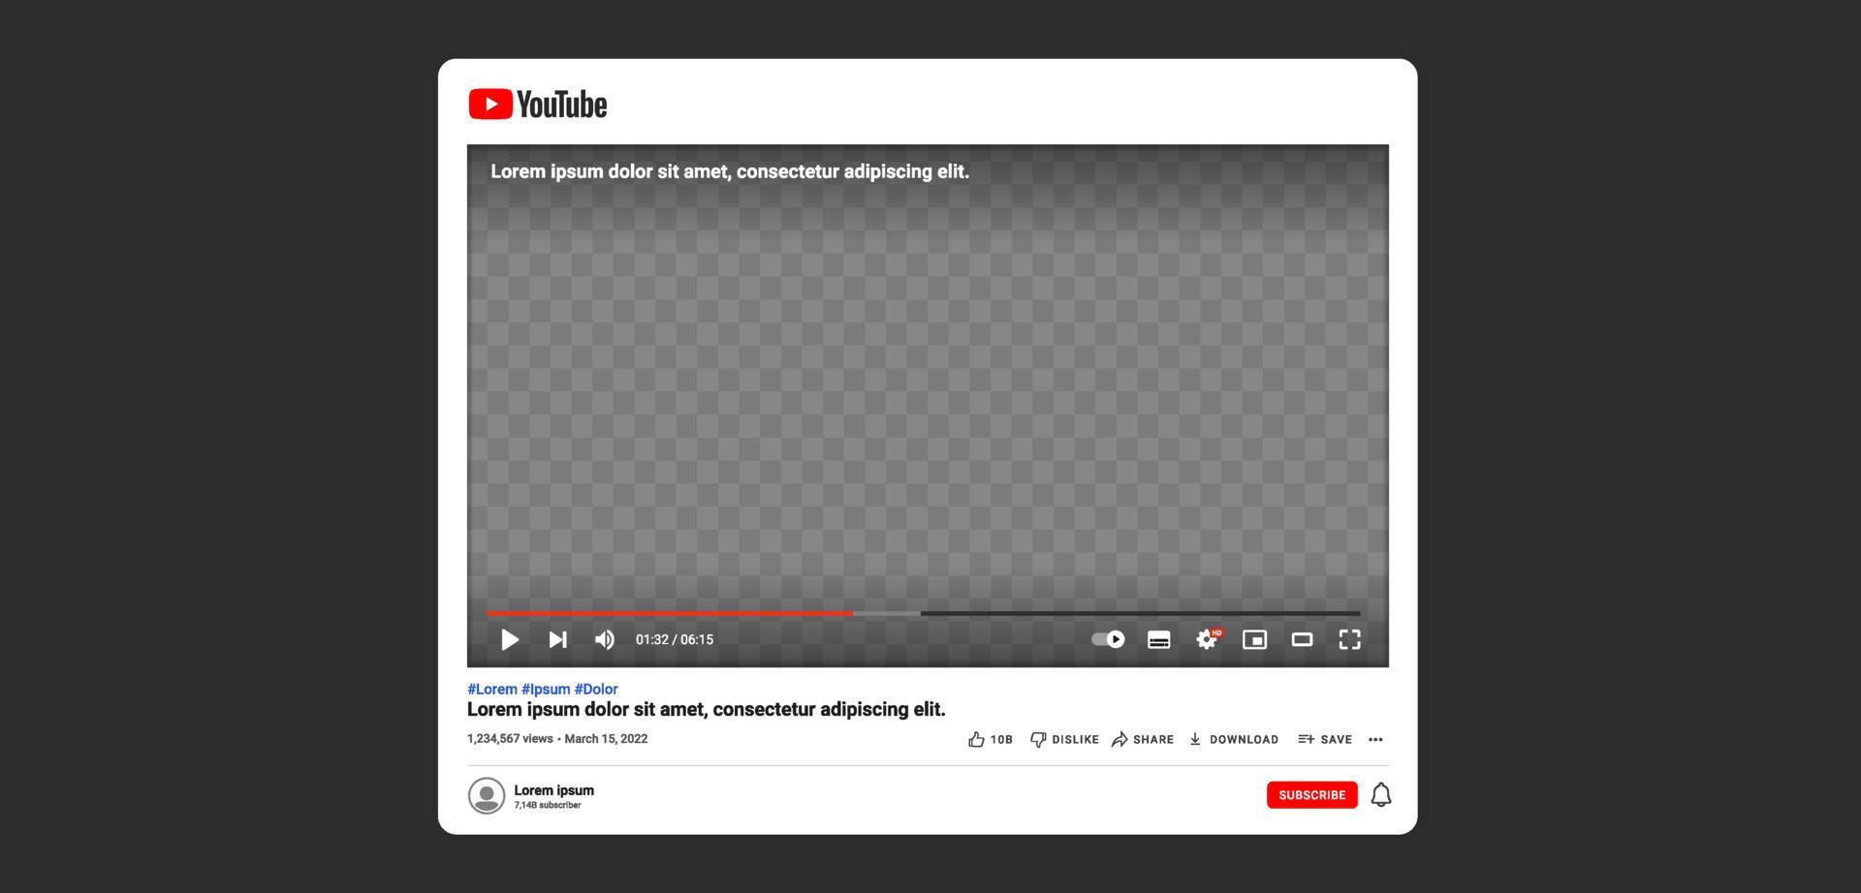Click the #Ipsum hashtag
Viewport: 1861px width, 893px height.
546,689
